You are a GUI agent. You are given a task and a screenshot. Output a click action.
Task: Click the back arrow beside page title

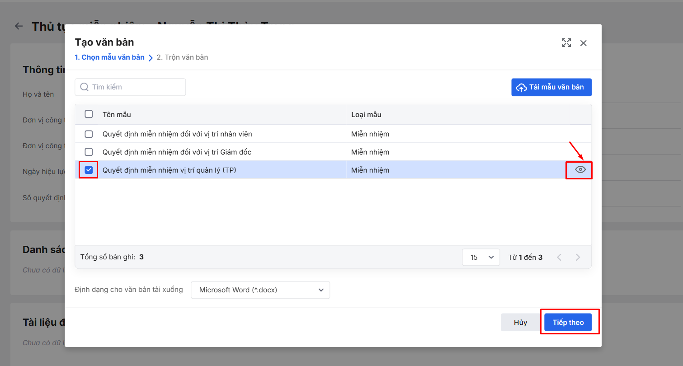pos(19,26)
